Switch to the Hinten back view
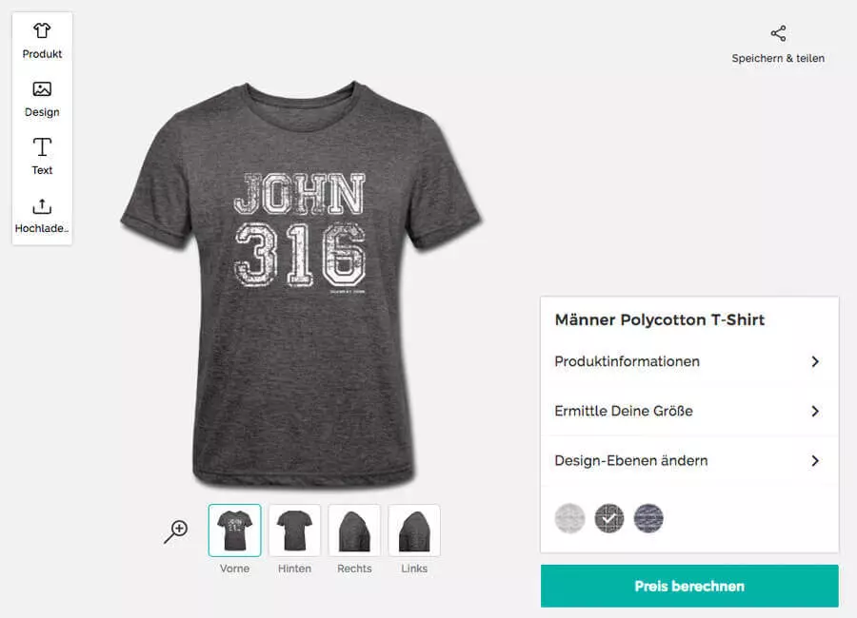The width and height of the screenshot is (857, 618). (x=294, y=532)
